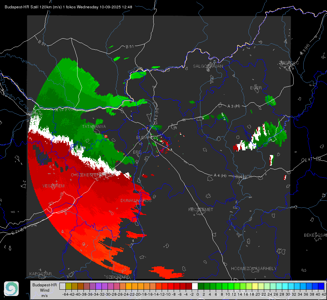This screenshot has width=327, height=300.
Task: Click the white zero-velocity swatch in legend
Action: click(x=195, y=286)
